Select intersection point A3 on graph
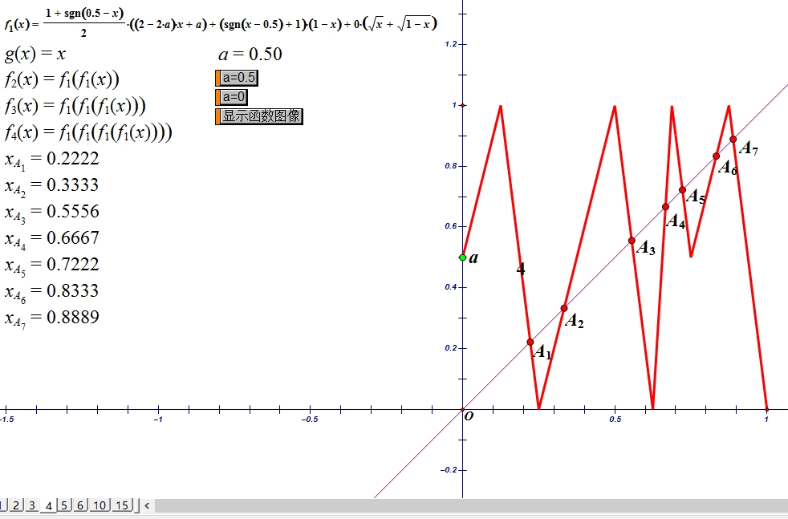 click(632, 241)
